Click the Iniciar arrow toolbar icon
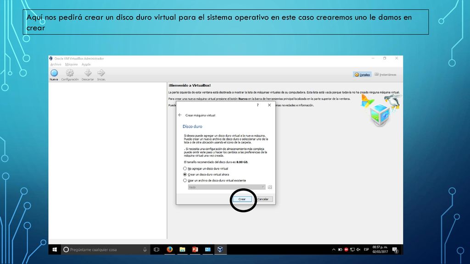470x264 pixels. coord(101,75)
